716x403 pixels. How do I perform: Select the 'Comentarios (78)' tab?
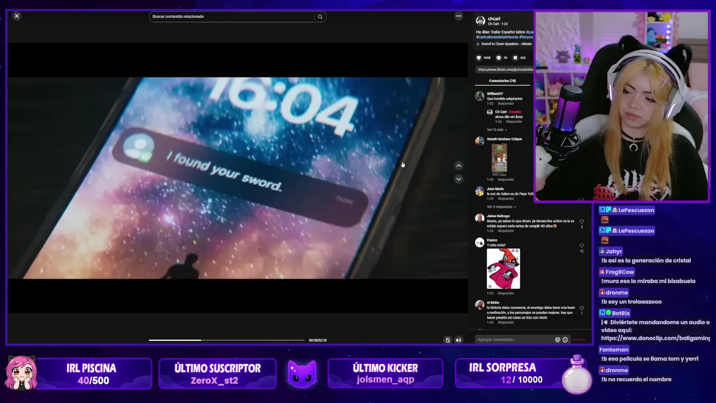pos(502,81)
